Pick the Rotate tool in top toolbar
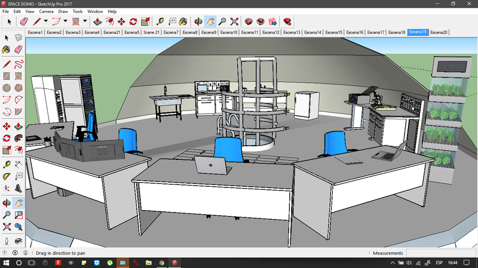 point(133,21)
